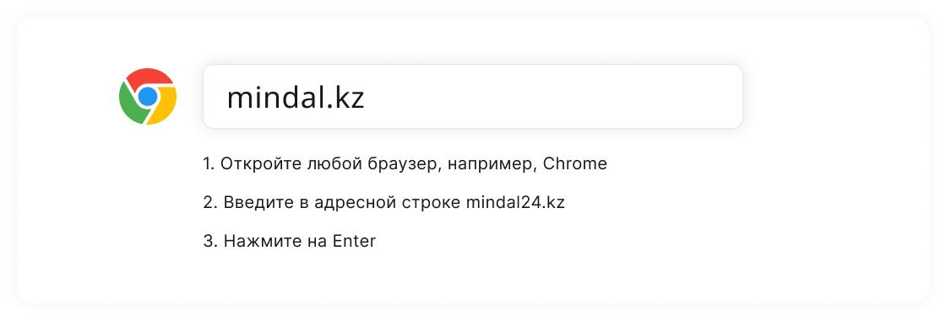
Task: Click the yellow segment of Chrome logo
Action: [164, 107]
